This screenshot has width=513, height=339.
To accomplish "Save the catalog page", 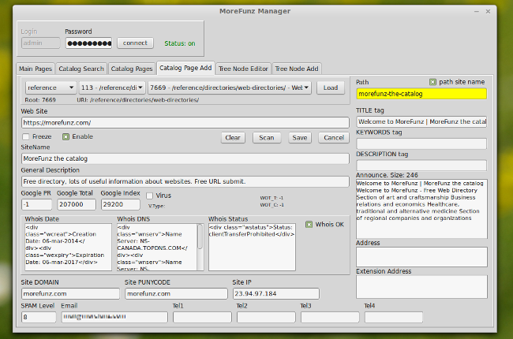I will (x=299, y=138).
